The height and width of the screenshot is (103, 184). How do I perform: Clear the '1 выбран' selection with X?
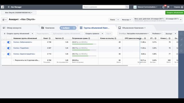pos(74,28)
